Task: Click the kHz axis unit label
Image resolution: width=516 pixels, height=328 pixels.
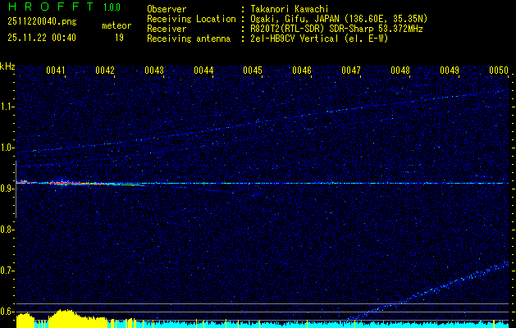Action: pyautogui.click(x=7, y=66)
